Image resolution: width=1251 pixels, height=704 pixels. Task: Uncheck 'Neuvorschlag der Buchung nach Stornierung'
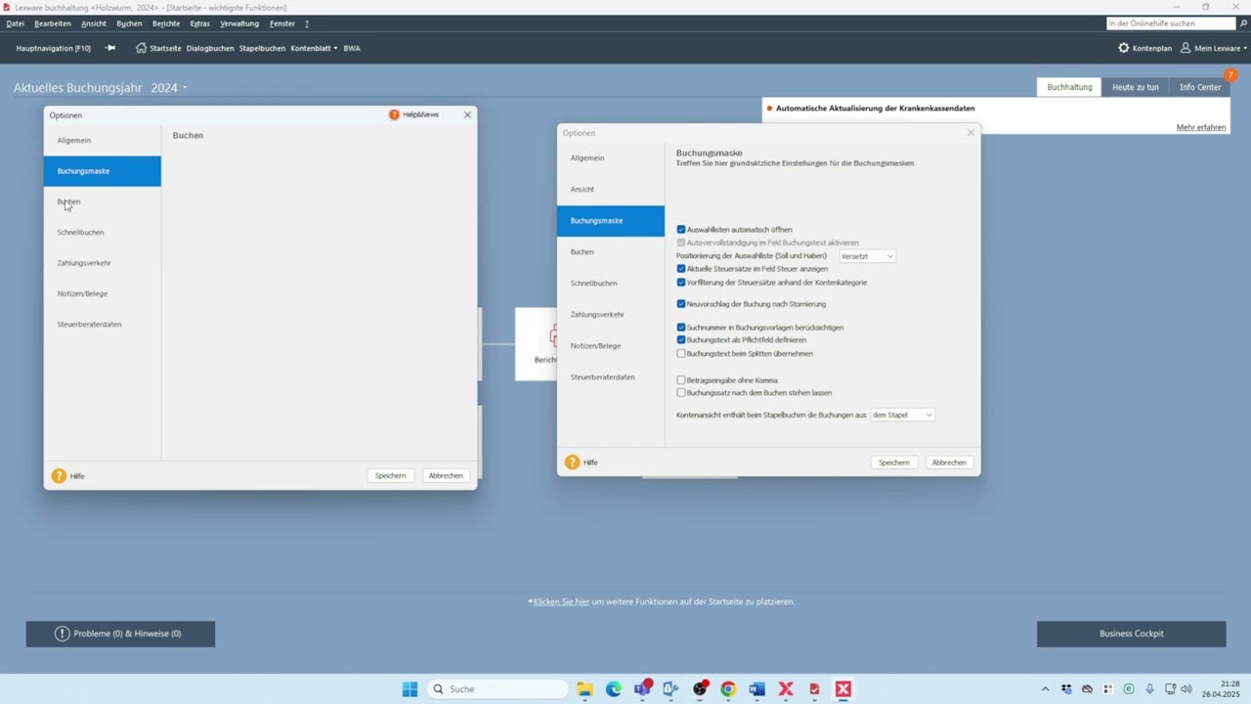tap(681, 304)
